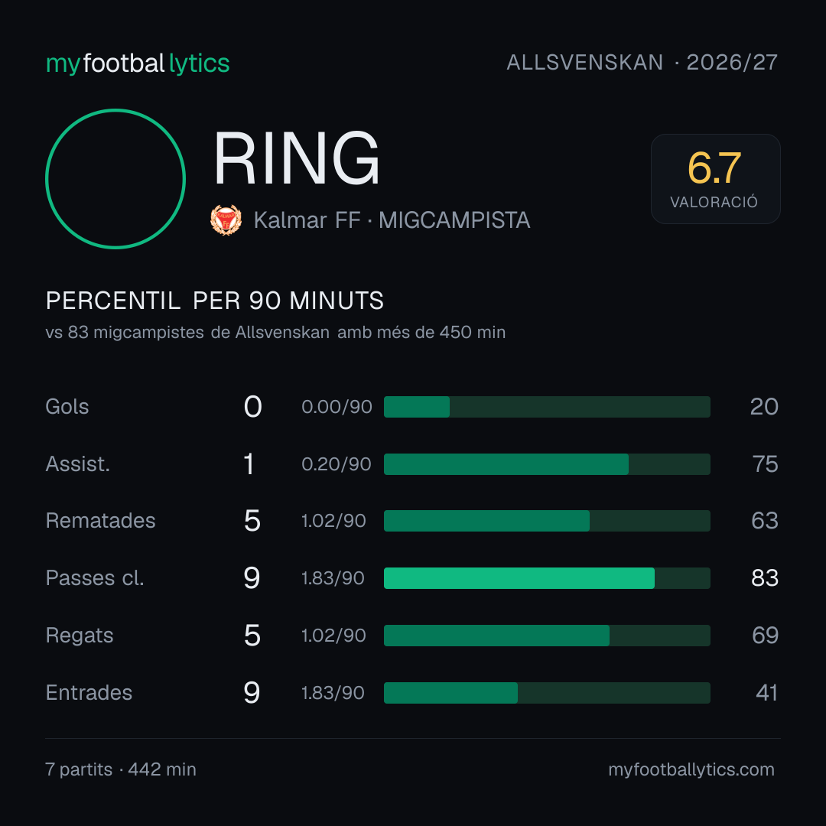Select the 6.7 Valoració rating box

[715, 179]
